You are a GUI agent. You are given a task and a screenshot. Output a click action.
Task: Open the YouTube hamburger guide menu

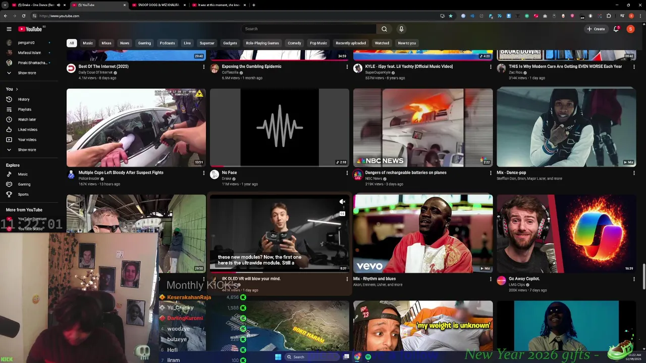[9, 29]
